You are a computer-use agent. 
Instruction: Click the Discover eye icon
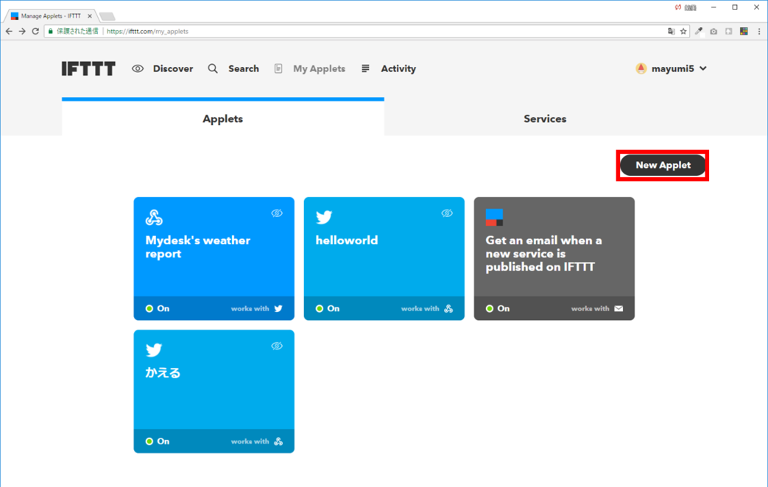click(138, 68)
